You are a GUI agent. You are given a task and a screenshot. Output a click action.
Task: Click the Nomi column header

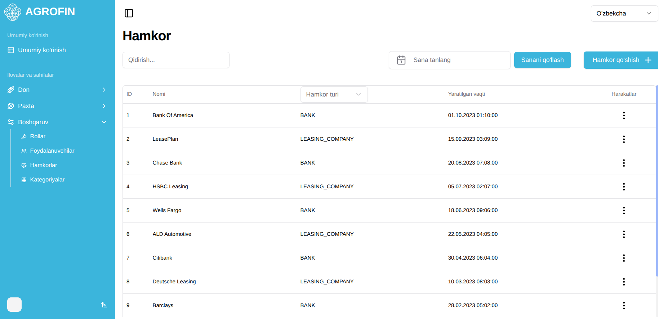point(159,94)
